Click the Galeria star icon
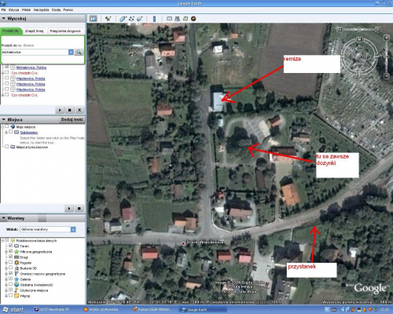Image resolution: width=393 pixels, height=314 pixels. [x=17, y=279]
